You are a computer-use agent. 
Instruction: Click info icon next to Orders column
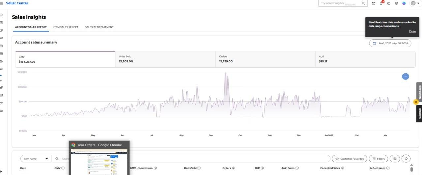click(233, 168)
